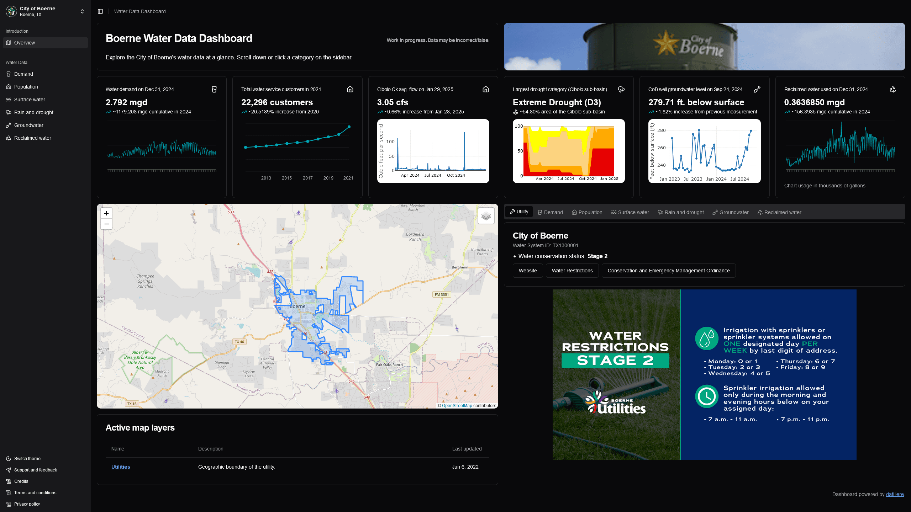Click the 'Extreme Drought (D3)' value
Image resolution: width=911 pixels, height=512 pixels.
[557, 102]
